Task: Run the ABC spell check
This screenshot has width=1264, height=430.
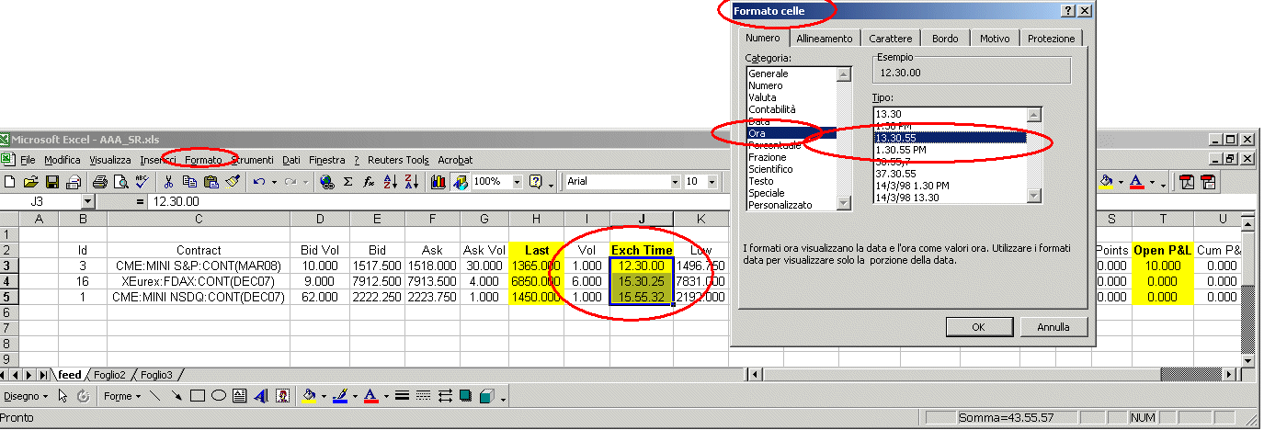Action: click(x=142, y=182)
